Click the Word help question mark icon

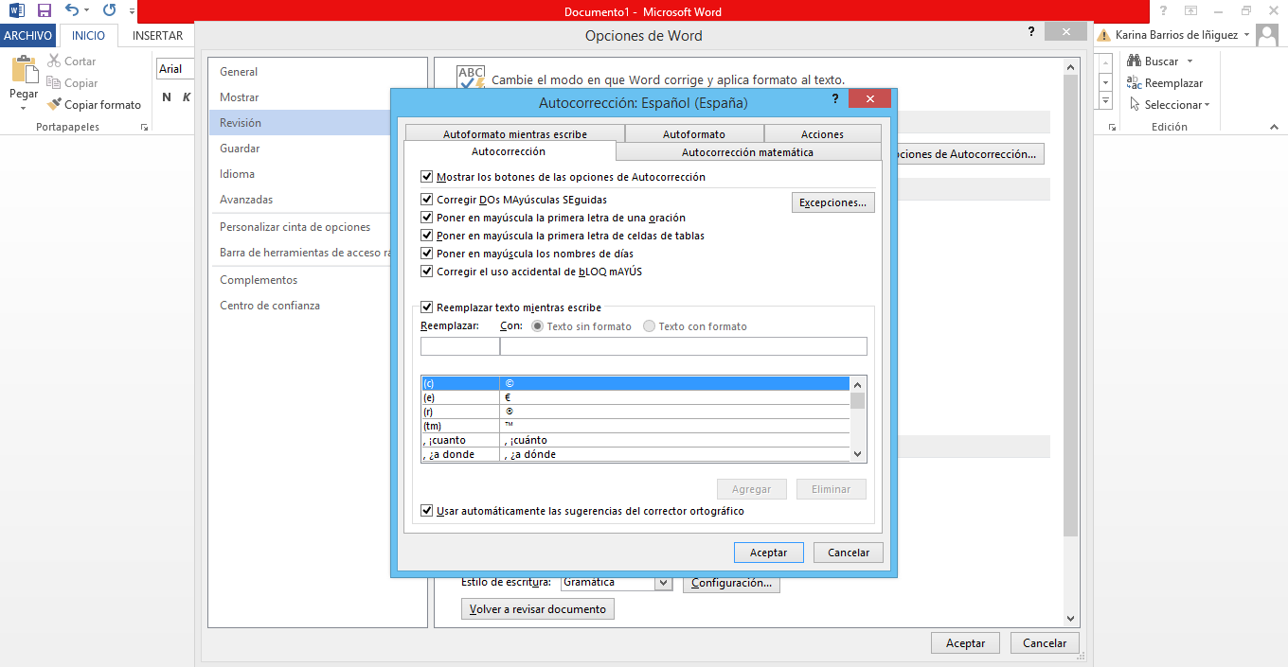point(1163,10)
